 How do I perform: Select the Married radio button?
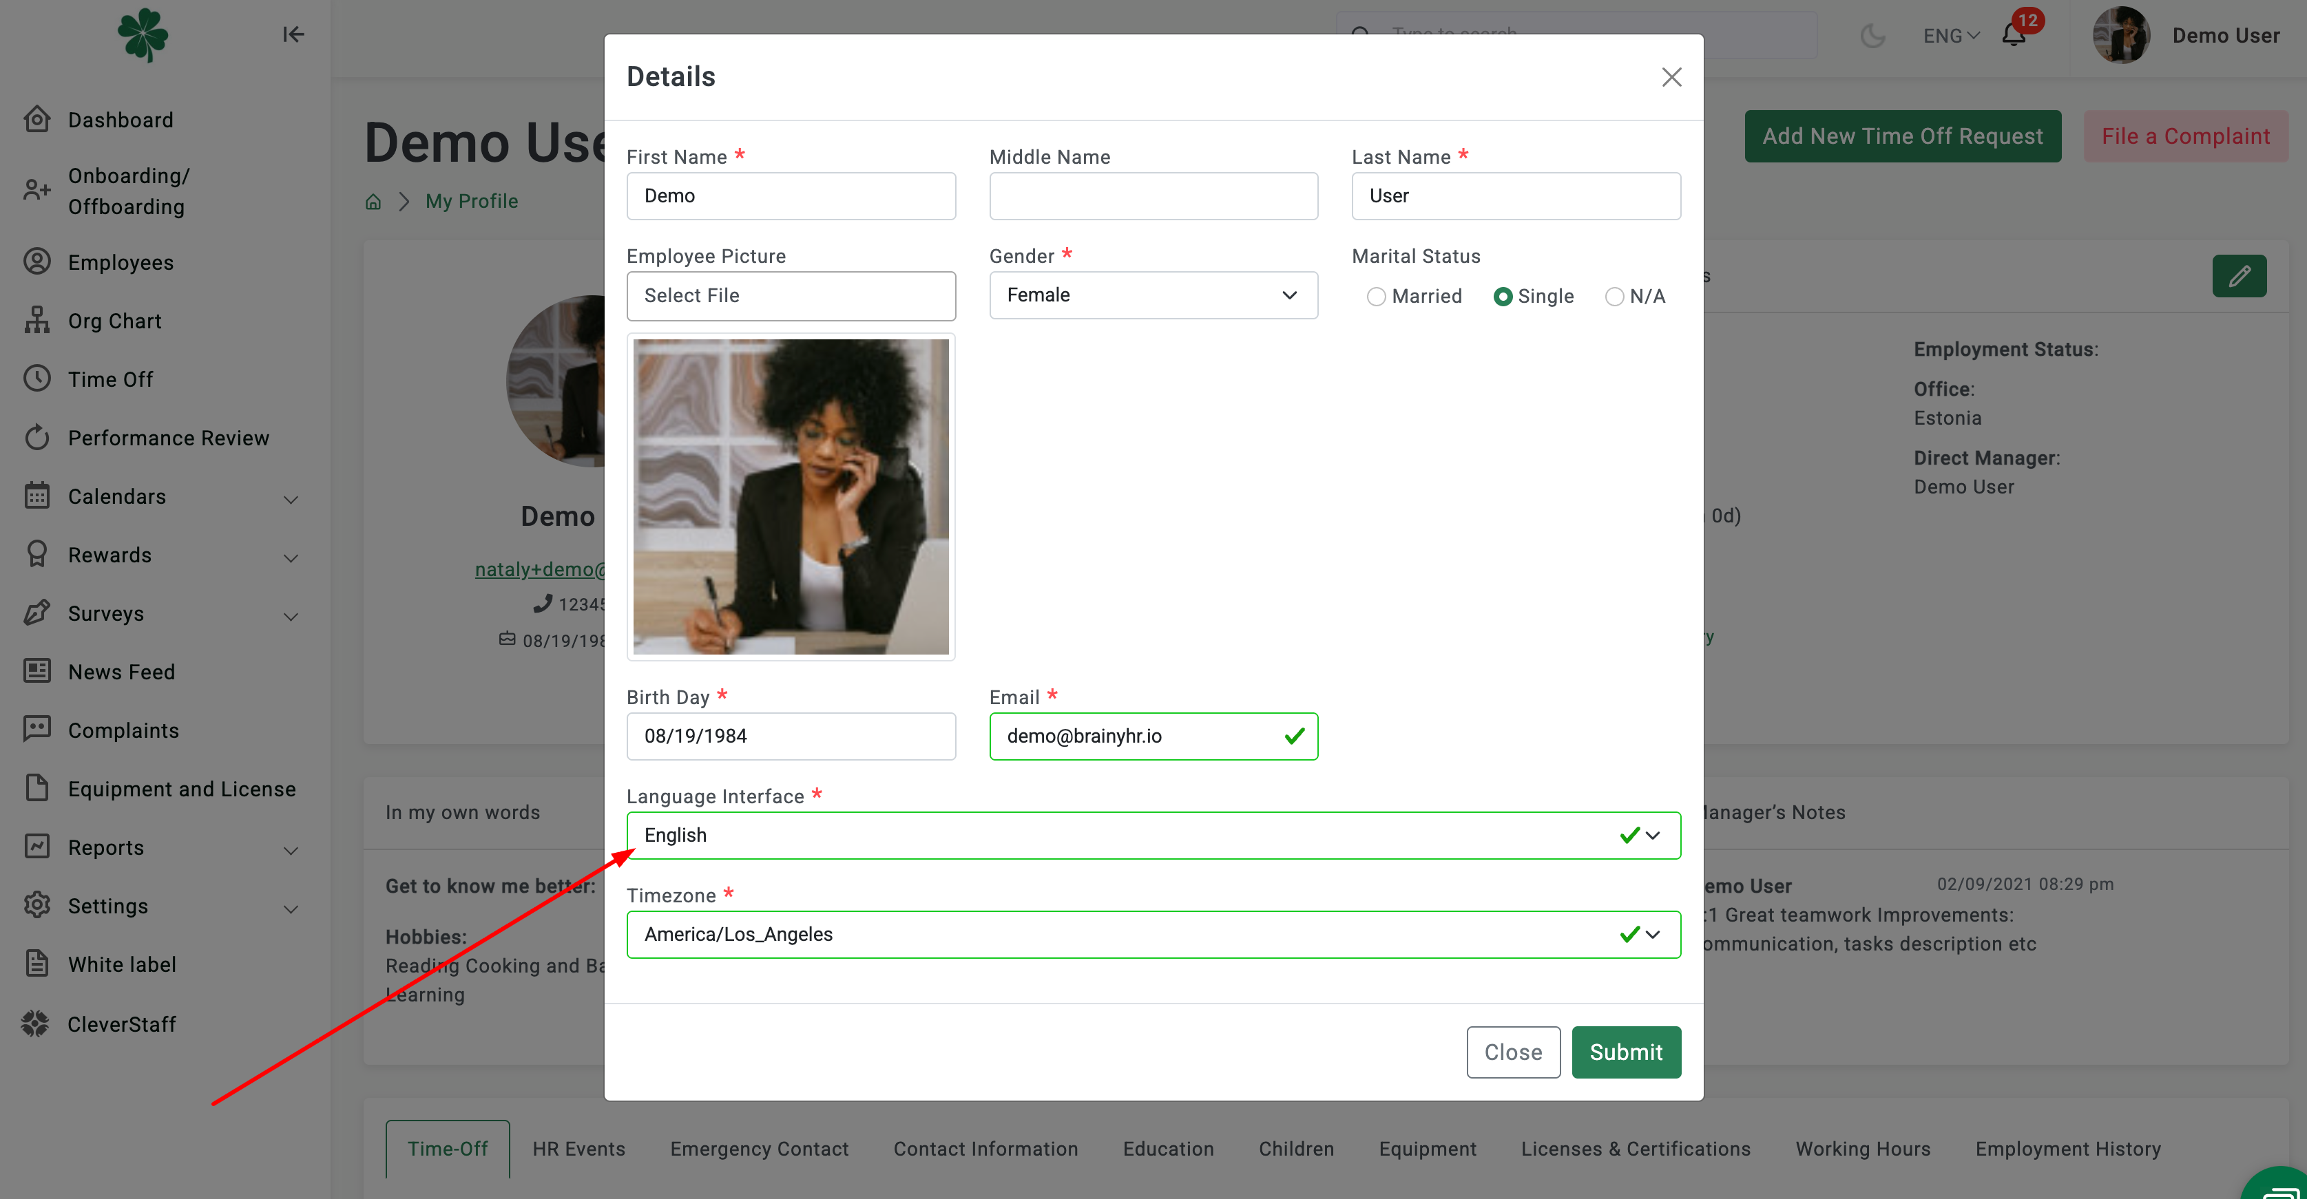coord(1376,297)
